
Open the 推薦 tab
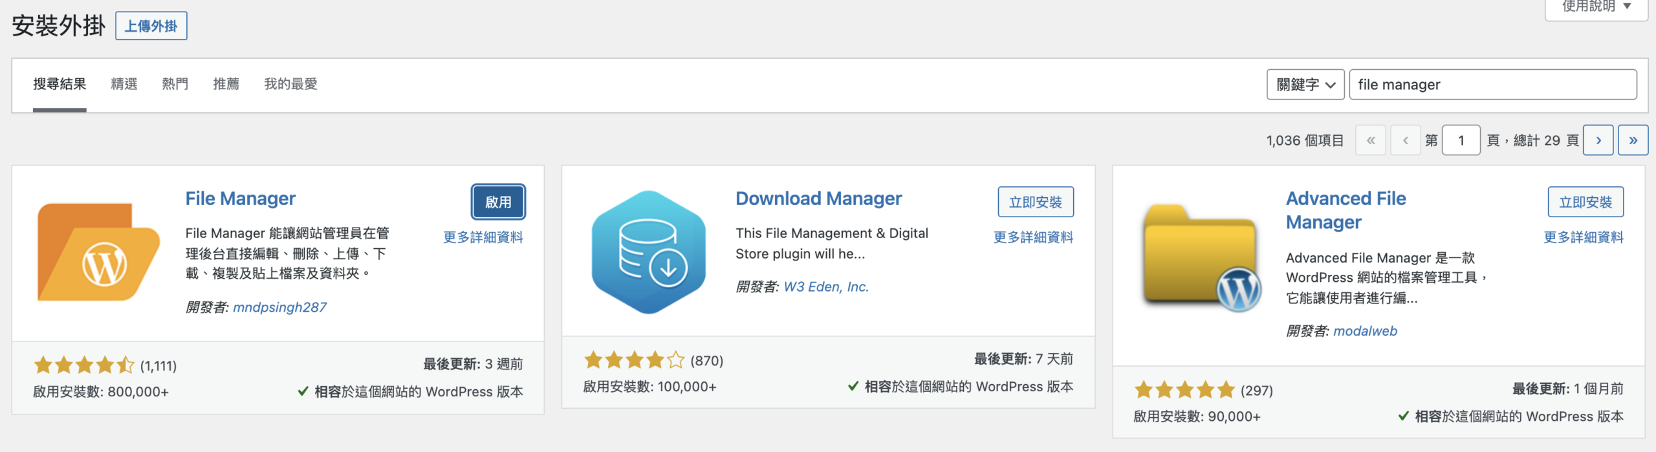[226, 84]
